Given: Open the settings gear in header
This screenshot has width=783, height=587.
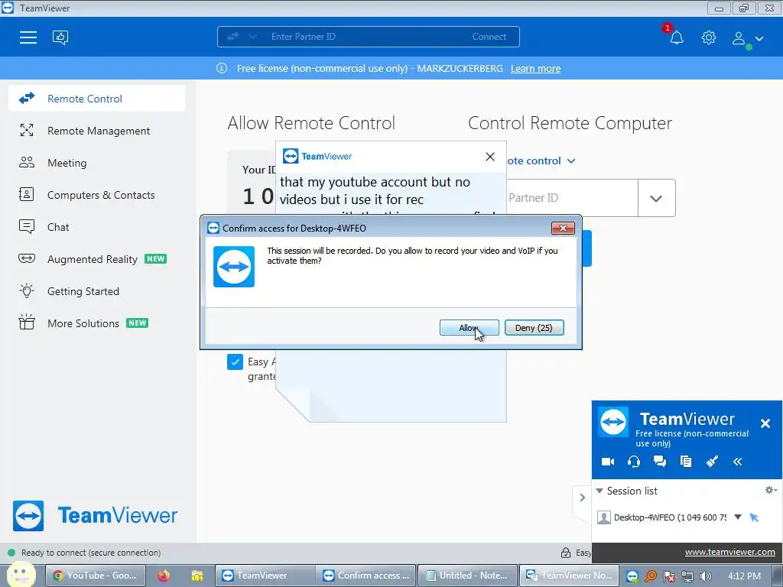Looking at the screenshot, I should 709,37.
